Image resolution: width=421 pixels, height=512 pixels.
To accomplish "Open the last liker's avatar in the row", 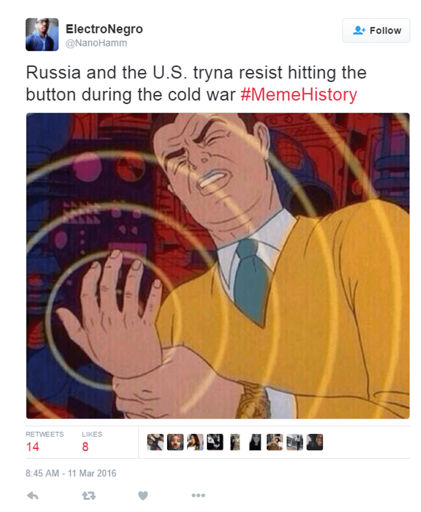I will [x=314, y=442].
